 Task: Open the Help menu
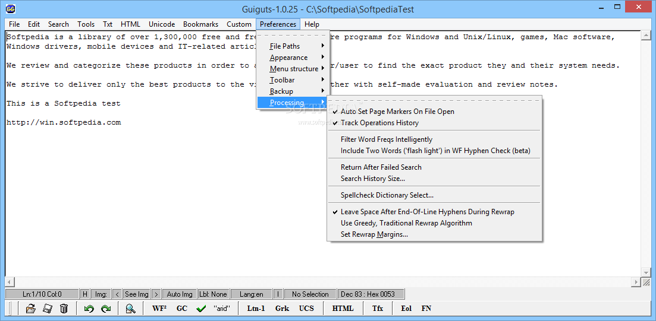tap(312, 24)
